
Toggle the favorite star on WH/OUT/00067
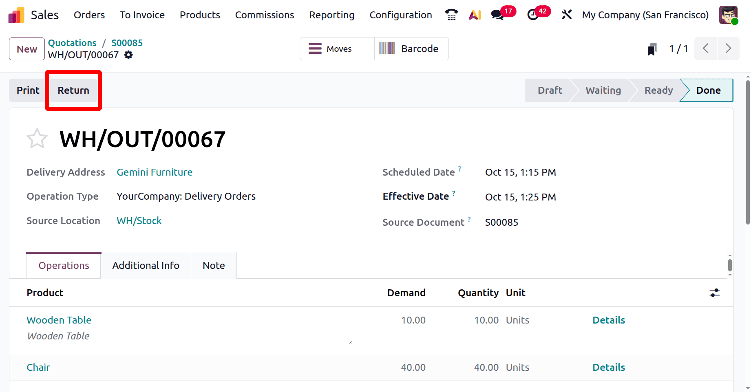pyautogui.click(x=37, y=139)
